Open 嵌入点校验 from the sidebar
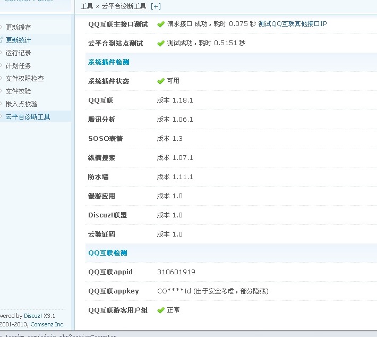 [21, 104]
